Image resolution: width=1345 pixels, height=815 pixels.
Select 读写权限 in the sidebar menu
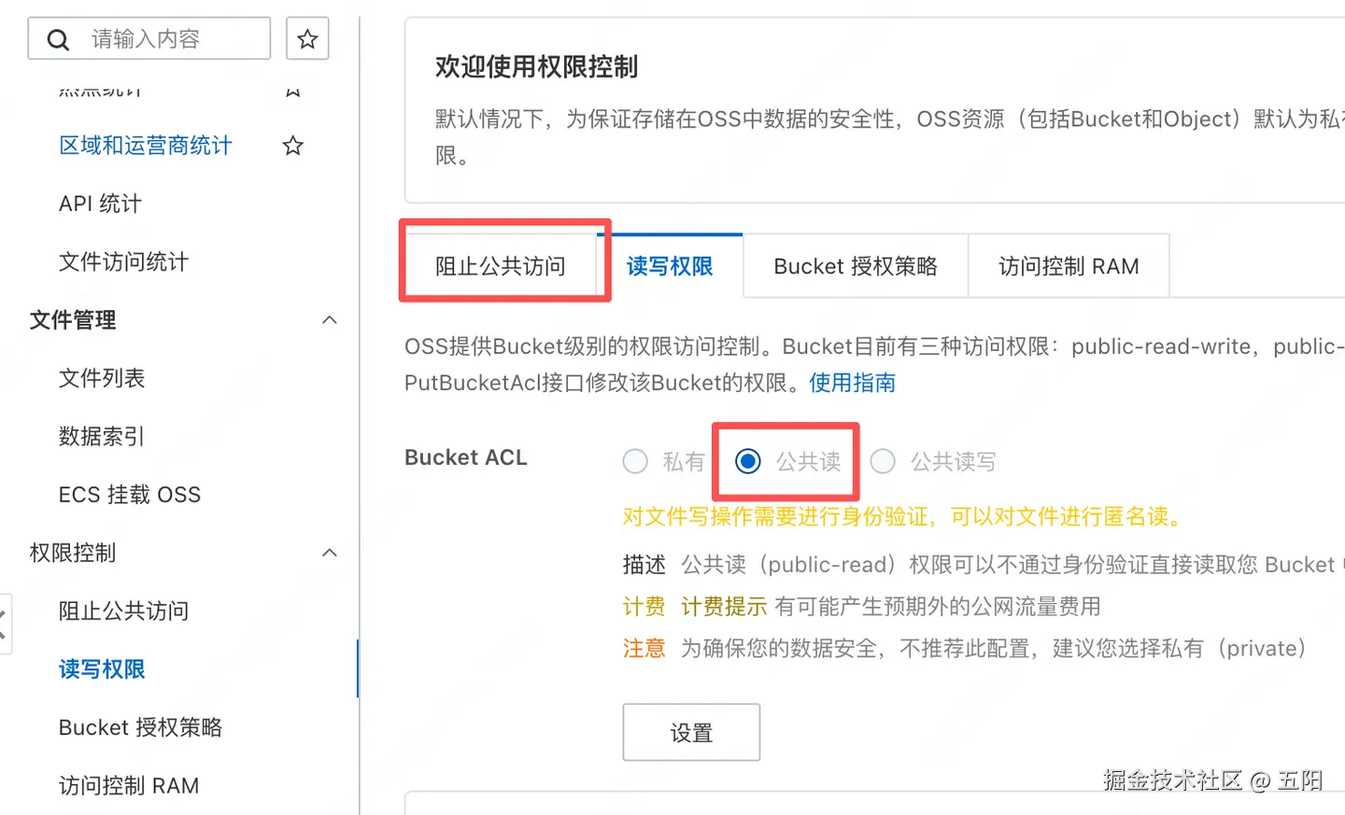102,669
